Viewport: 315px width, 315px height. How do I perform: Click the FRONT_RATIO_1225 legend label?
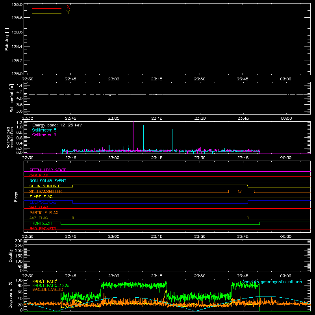click(x=51, y=285)
